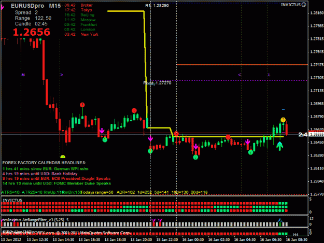Click the left magenta arrow of the AtrRangeFilter pair
The width and height of the screenshot is (324, 243).
[153, 221]
